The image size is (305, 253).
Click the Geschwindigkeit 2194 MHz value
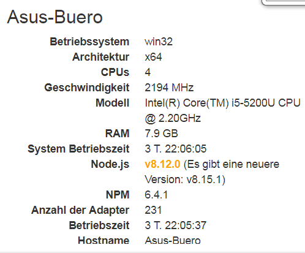(x=169, y=88)
